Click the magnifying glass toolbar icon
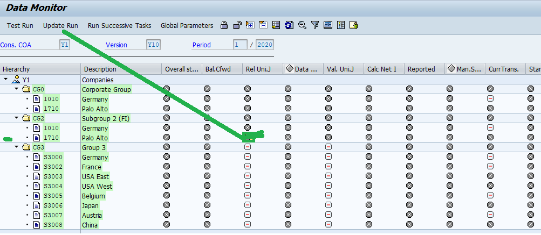 tap(302, 25)
